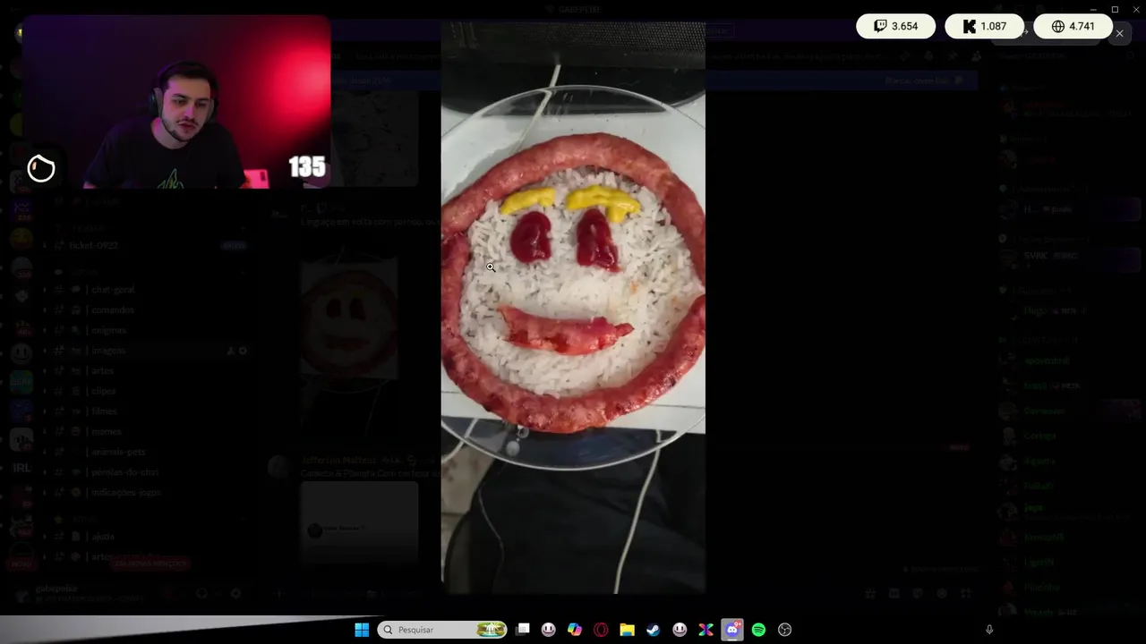Image resolution: width=1146 pixels, height=644 pixels.
Task: Click Marcar como lido button
Action: click(923, 80)
